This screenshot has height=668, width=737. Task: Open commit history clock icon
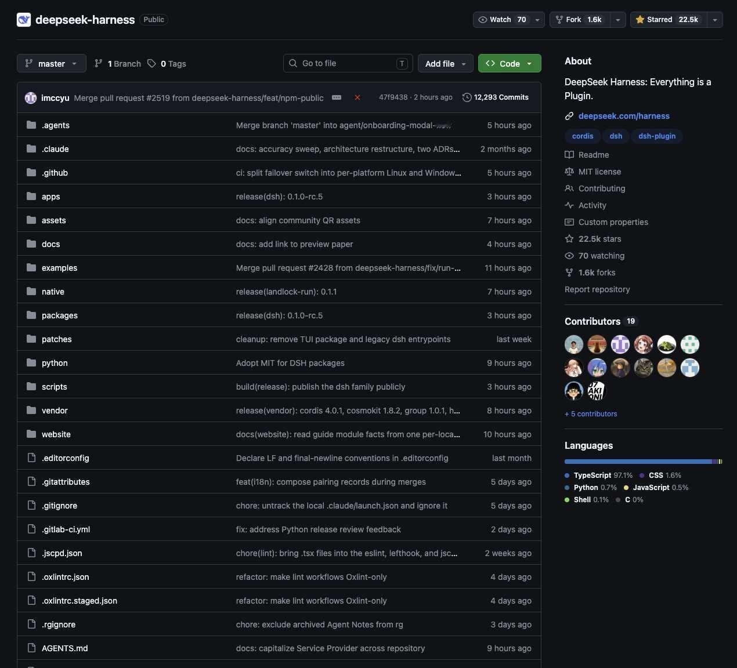[x=467, y=97]
